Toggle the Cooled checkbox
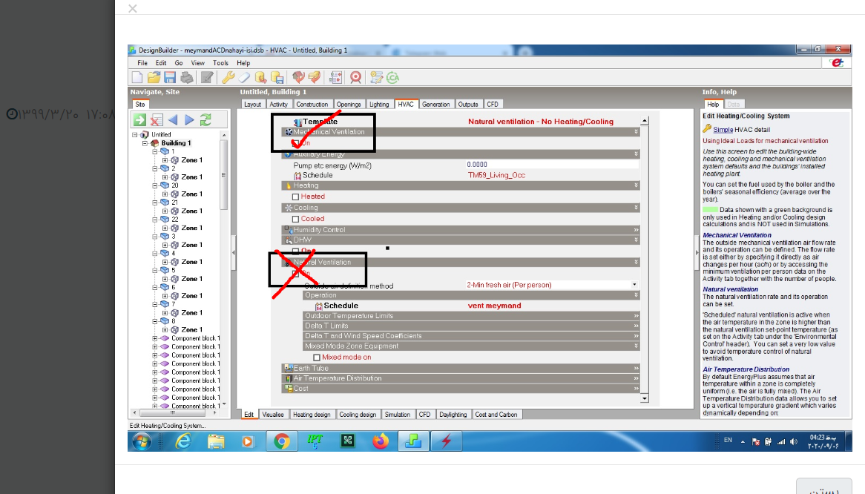 pos(296,219)
